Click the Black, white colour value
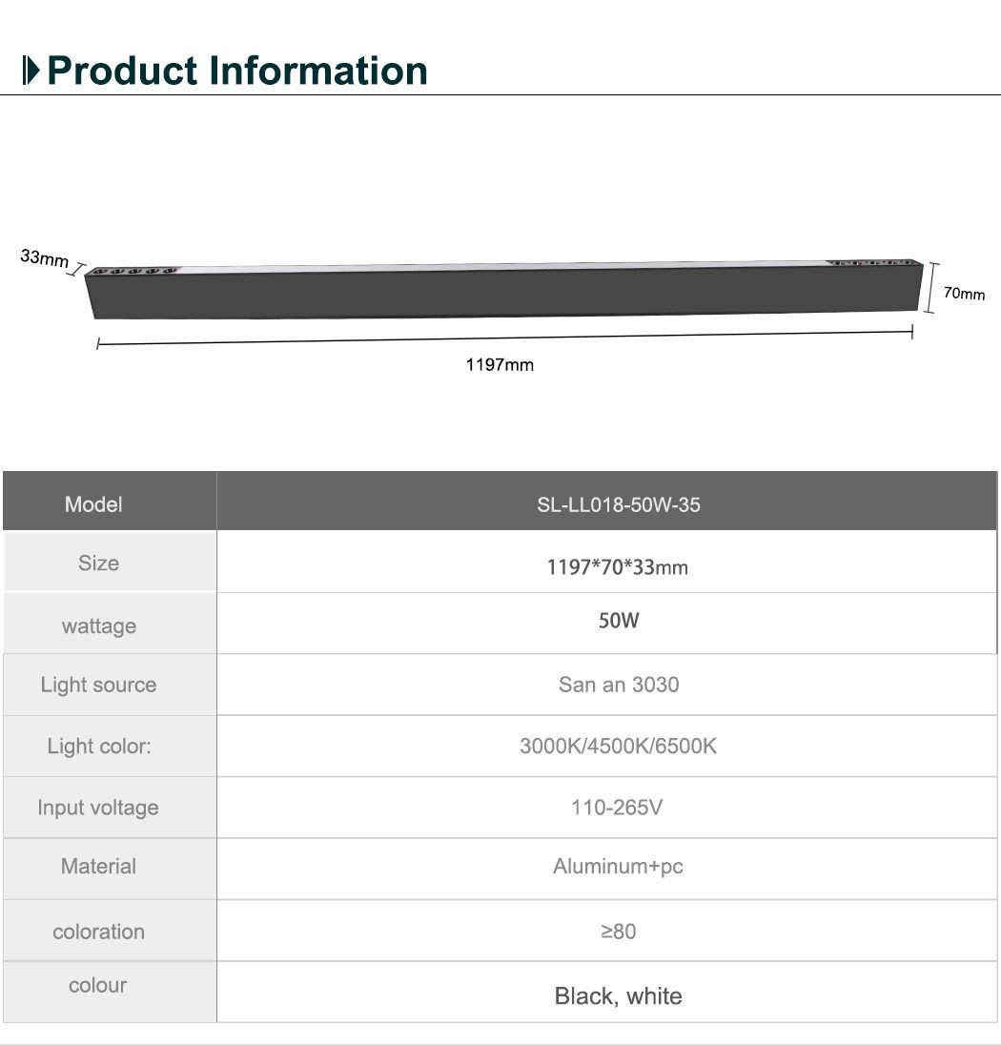This screenshot has height=1045, width=1001. click(619, 996)
